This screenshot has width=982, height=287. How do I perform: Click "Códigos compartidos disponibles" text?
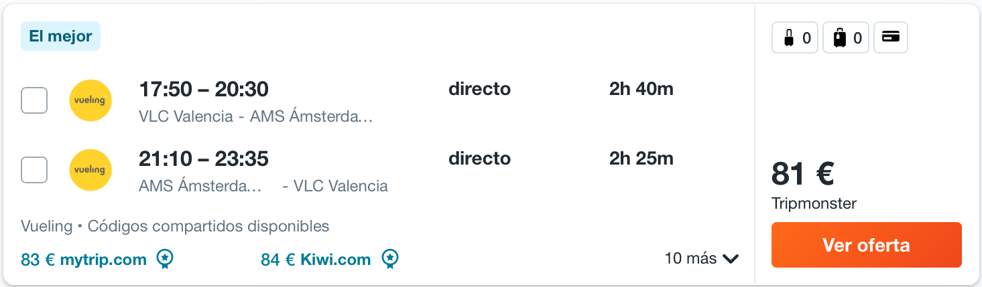click(x=208, y=226)
